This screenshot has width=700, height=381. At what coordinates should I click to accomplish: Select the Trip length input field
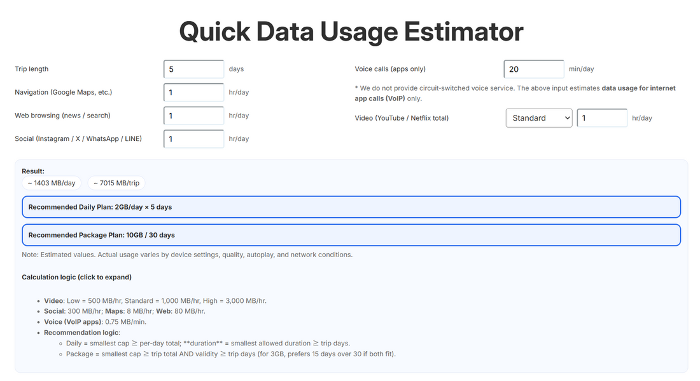193,69
